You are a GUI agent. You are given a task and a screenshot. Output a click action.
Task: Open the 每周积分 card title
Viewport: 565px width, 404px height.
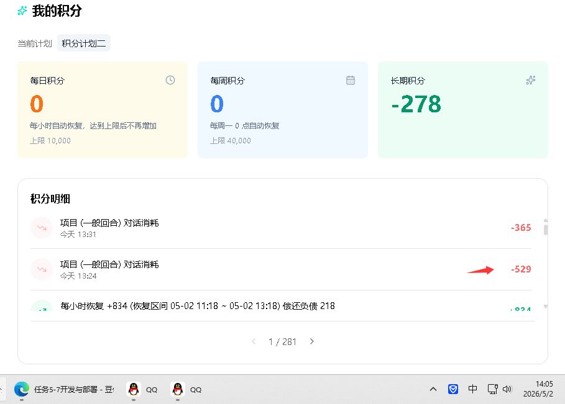(227, 81)
